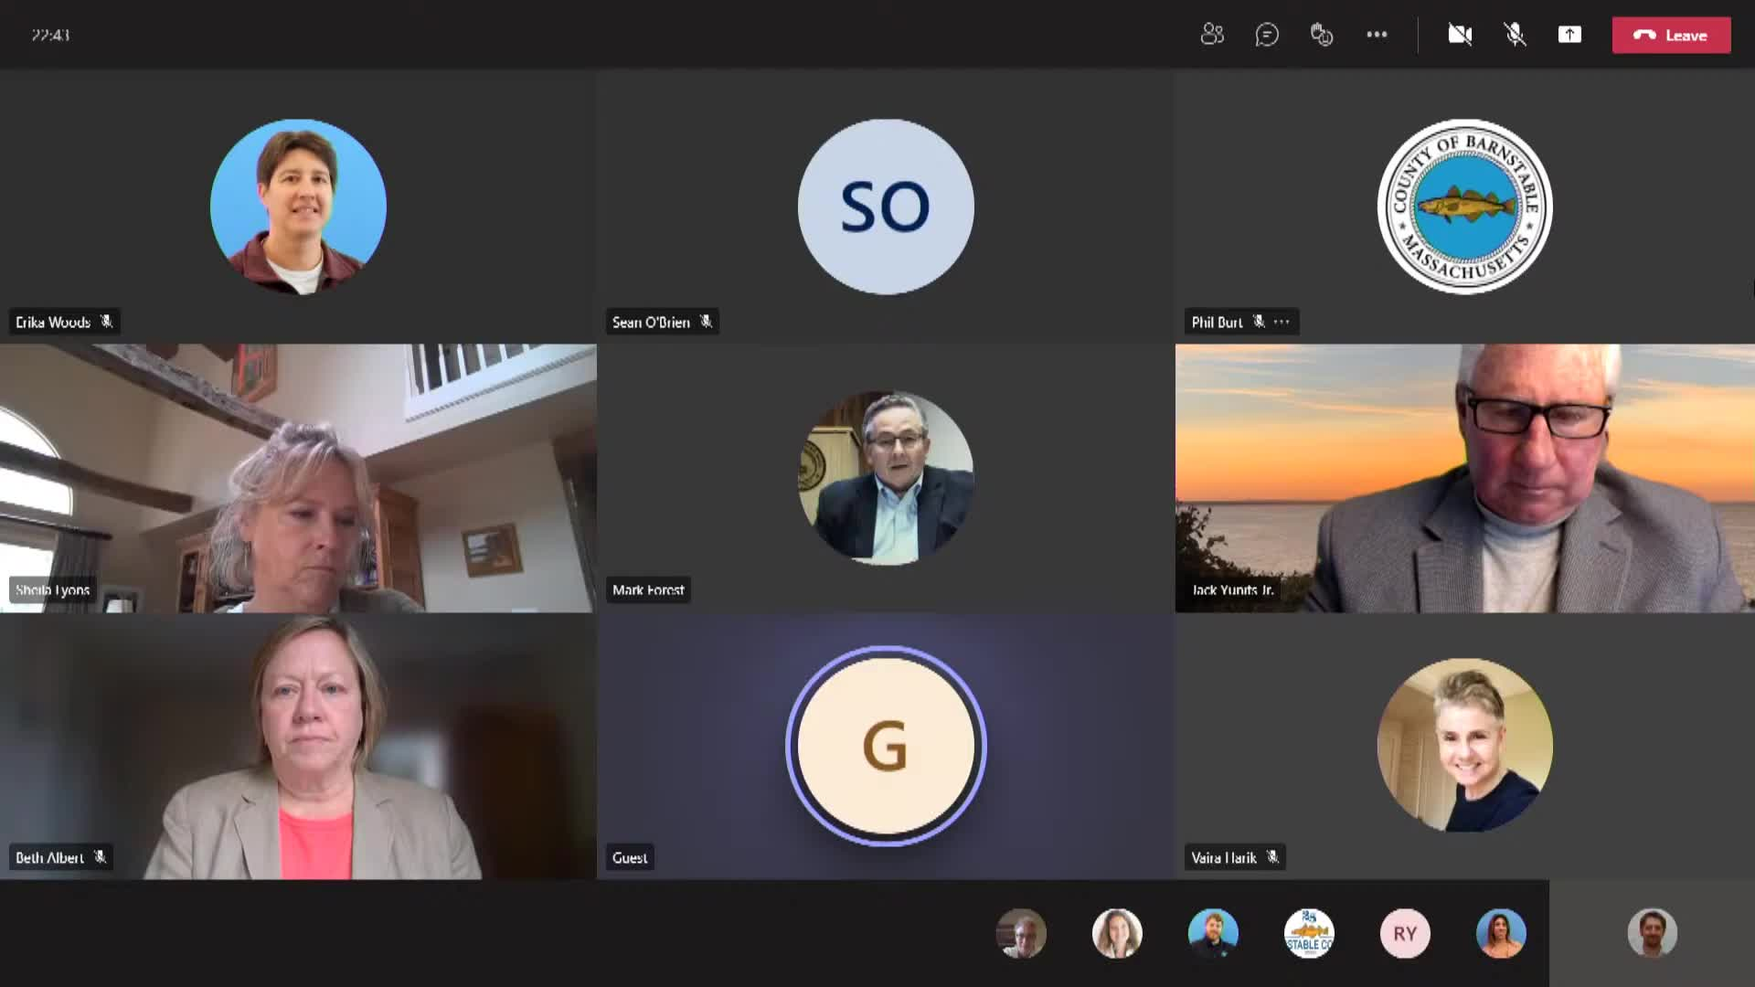Open the raise hand reactions icon
Screen dimensions: 1755x987
(1322, 35)
